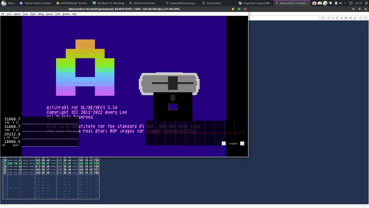Click the round color-disc tray icon
369x208 pixels.
click(x=325, y=3)
